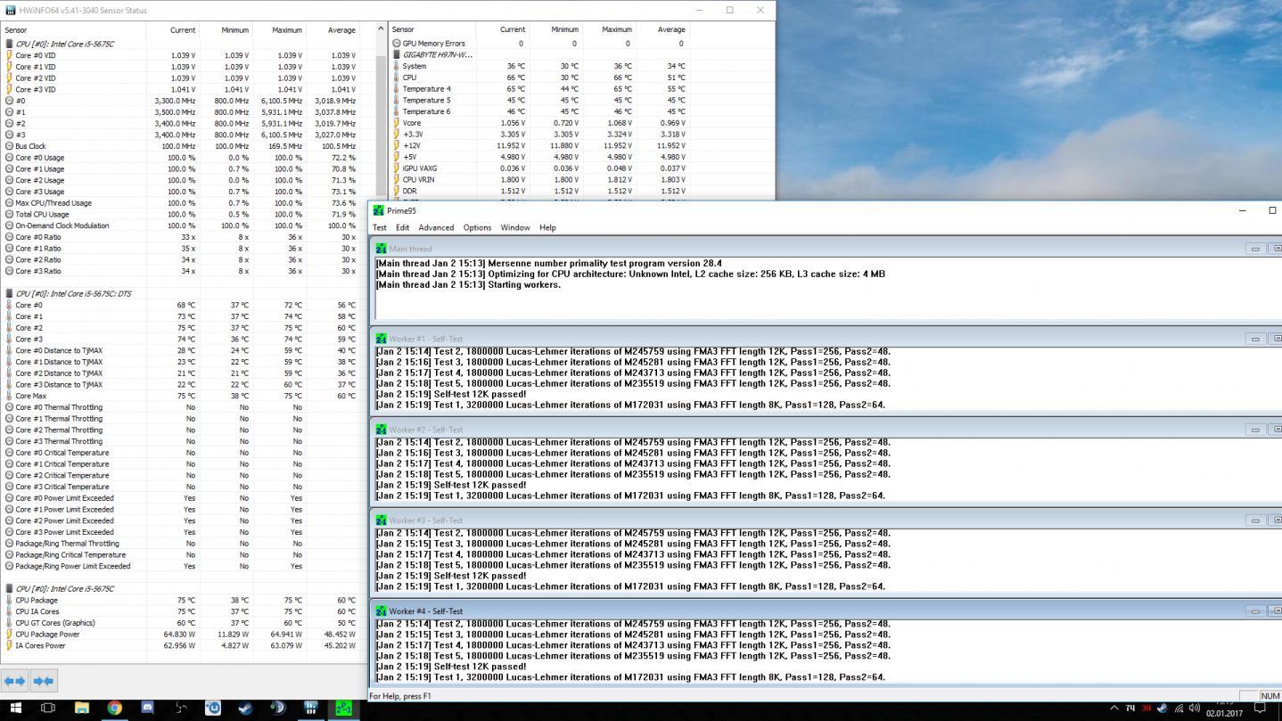This screenshot has height=721, width=1282.
Task: Click the Main thread window icon
Action: (x=382, y=249)
